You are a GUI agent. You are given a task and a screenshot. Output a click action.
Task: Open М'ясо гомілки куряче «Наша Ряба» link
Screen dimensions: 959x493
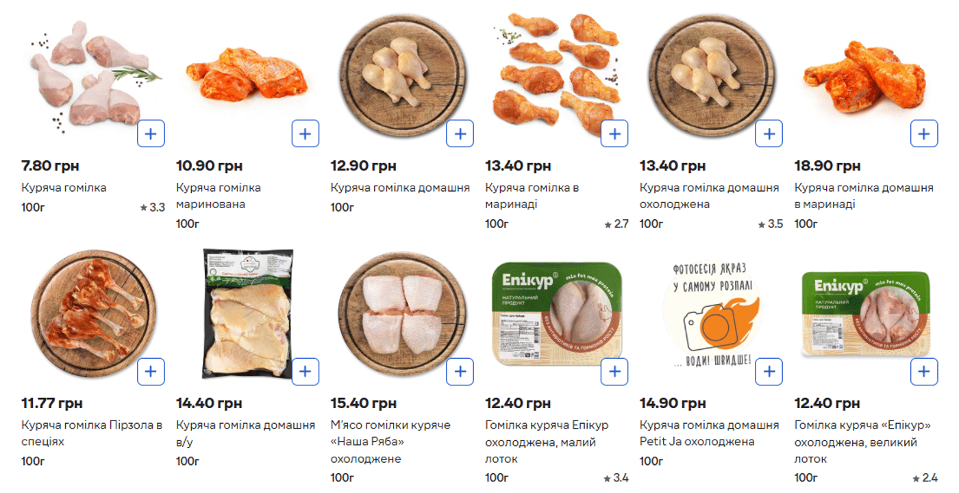click(390, 442)
